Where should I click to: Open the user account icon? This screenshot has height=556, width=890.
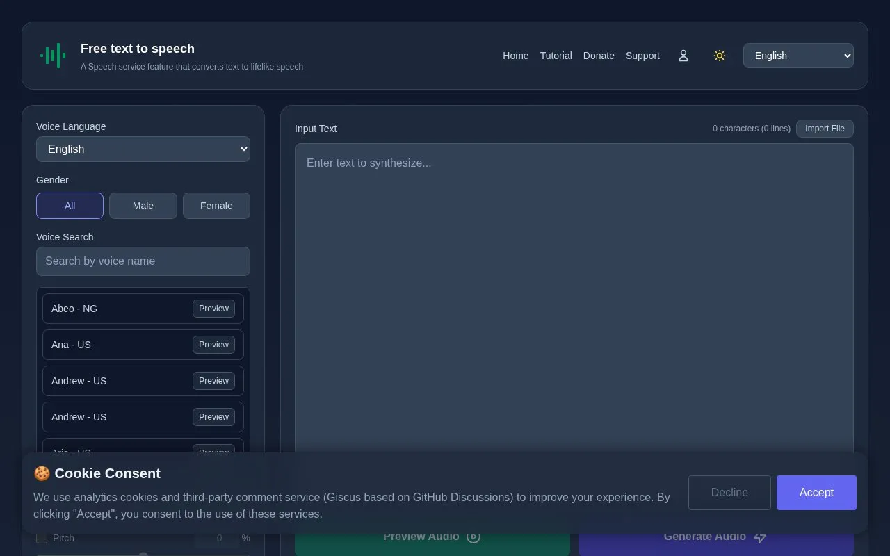coord(683,56)
